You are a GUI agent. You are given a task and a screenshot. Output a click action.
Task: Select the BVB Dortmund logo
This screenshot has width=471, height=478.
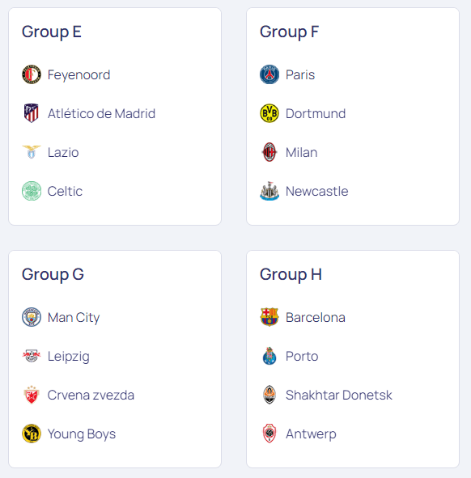pos(269,113)
